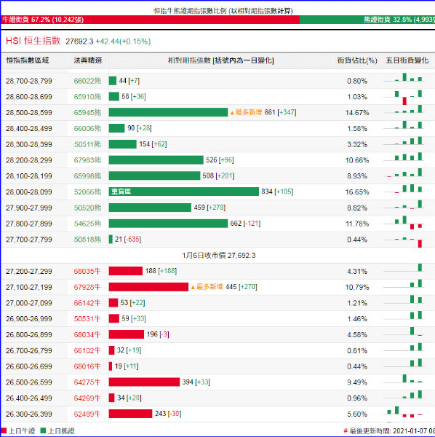Click the 50518熊 warrant link
The image size is (435, 437).
[x=87, y=240]
